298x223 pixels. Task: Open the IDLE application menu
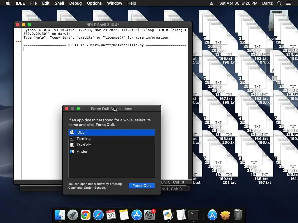[20, 3]
